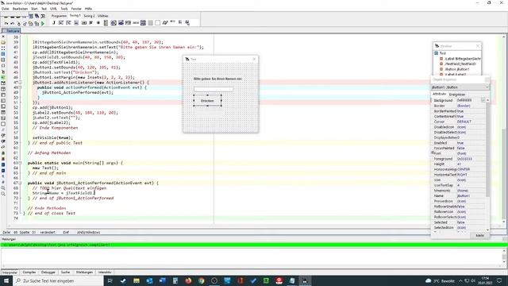Image resolution: width=508 pixels, height=286 pixels.
Task: Open the Compiler tab in messages panel
Action: [x=29, y=272]
